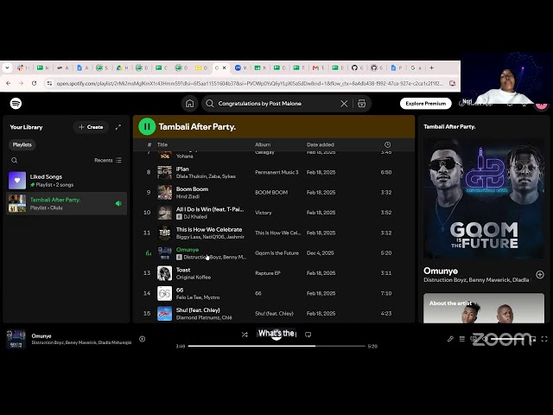View site information icon in address bar
The image size is (553, 415).
click(49, 83)
